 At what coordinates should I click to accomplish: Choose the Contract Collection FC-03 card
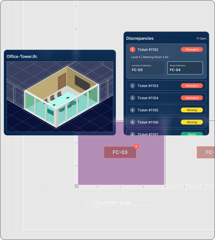[x=147, y=68]
